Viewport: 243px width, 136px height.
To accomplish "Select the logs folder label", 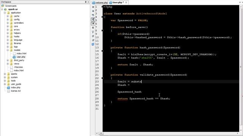I will point(16,46).
